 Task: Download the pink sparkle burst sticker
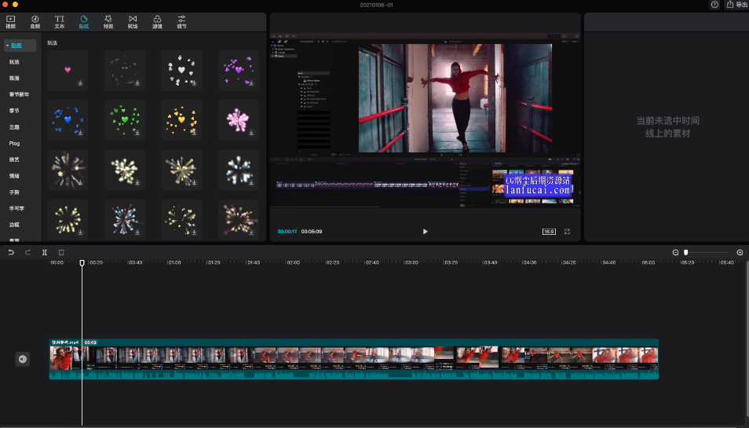[x=251, y=133]
